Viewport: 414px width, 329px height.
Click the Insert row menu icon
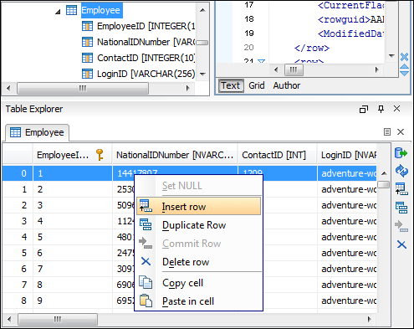click(146, 206)
